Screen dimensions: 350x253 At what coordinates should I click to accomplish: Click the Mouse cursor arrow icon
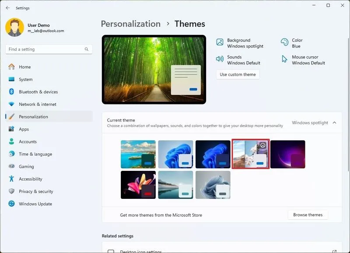pyautogui.click(x=284, y=59)
